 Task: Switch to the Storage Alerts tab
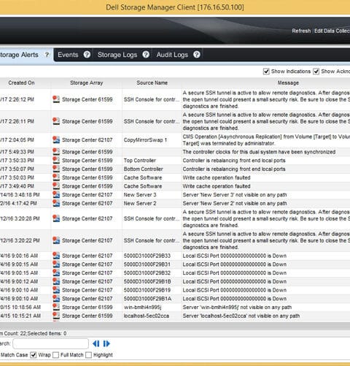tap(19, 55)
